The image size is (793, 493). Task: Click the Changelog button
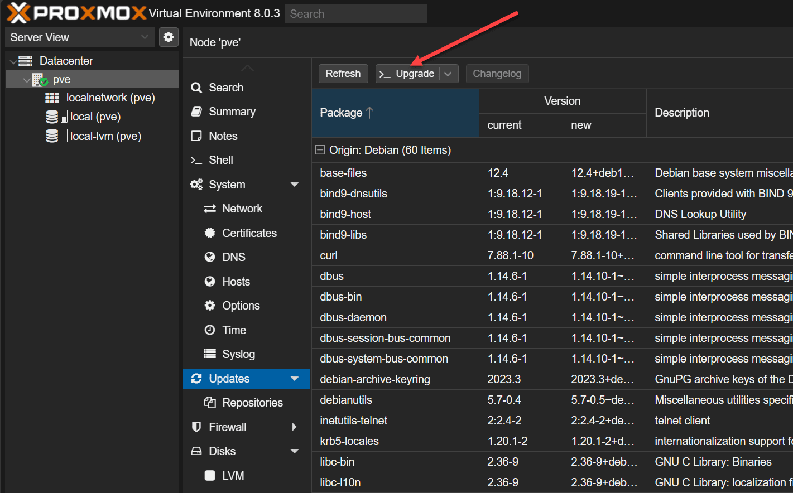point(497,74)
